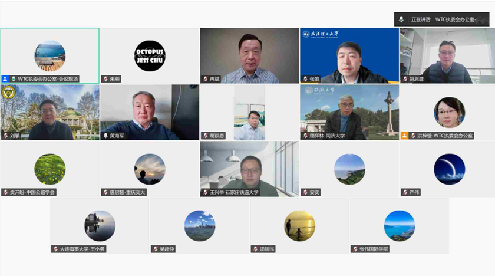
Task: Click the muted mic icon next to 安实
Action: click(x=305, y=192)
